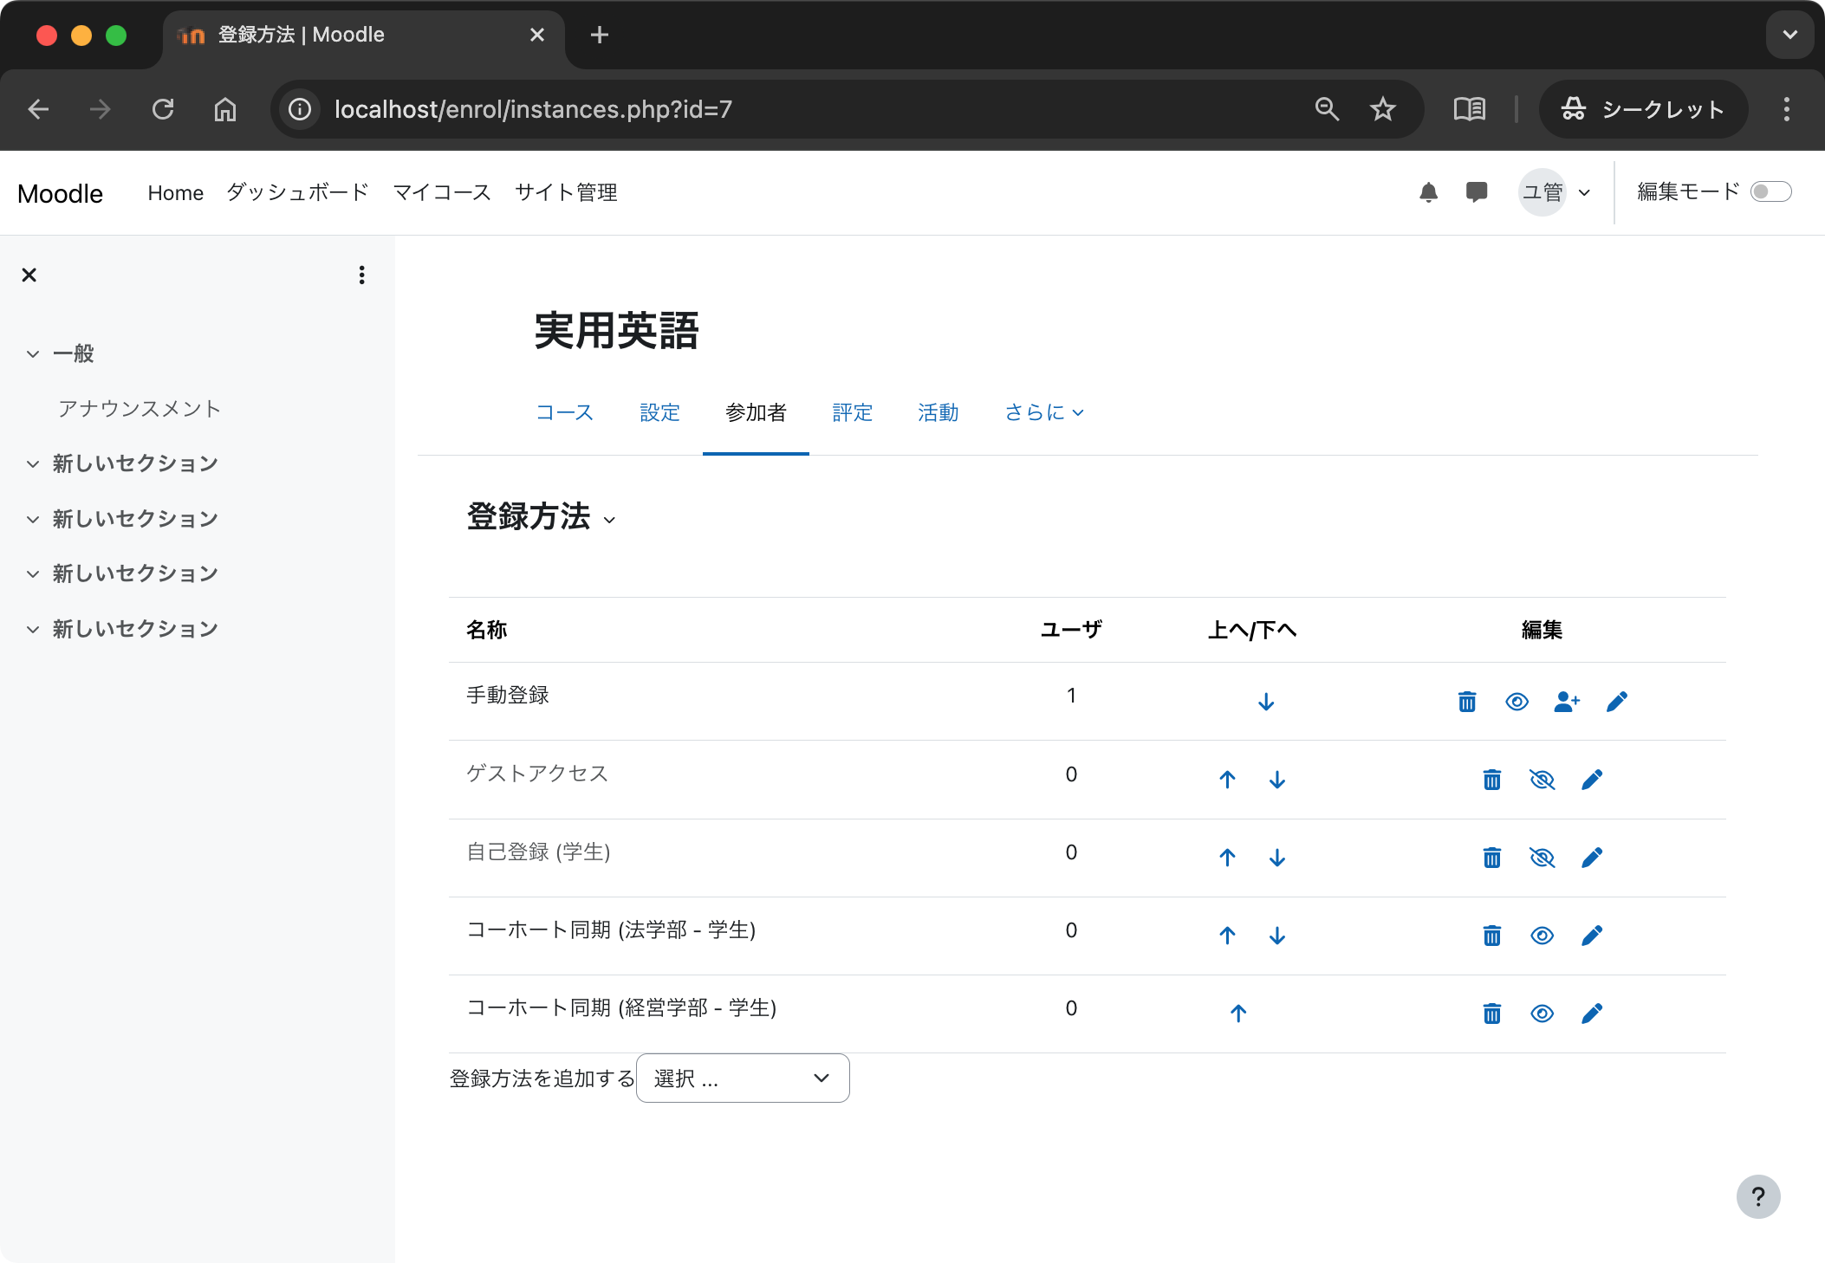Open the 登録方法 heading dropdown chevron

coord(611,521)
